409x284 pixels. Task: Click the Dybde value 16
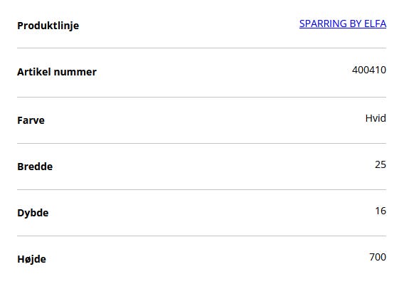click(x=381, y=211)
